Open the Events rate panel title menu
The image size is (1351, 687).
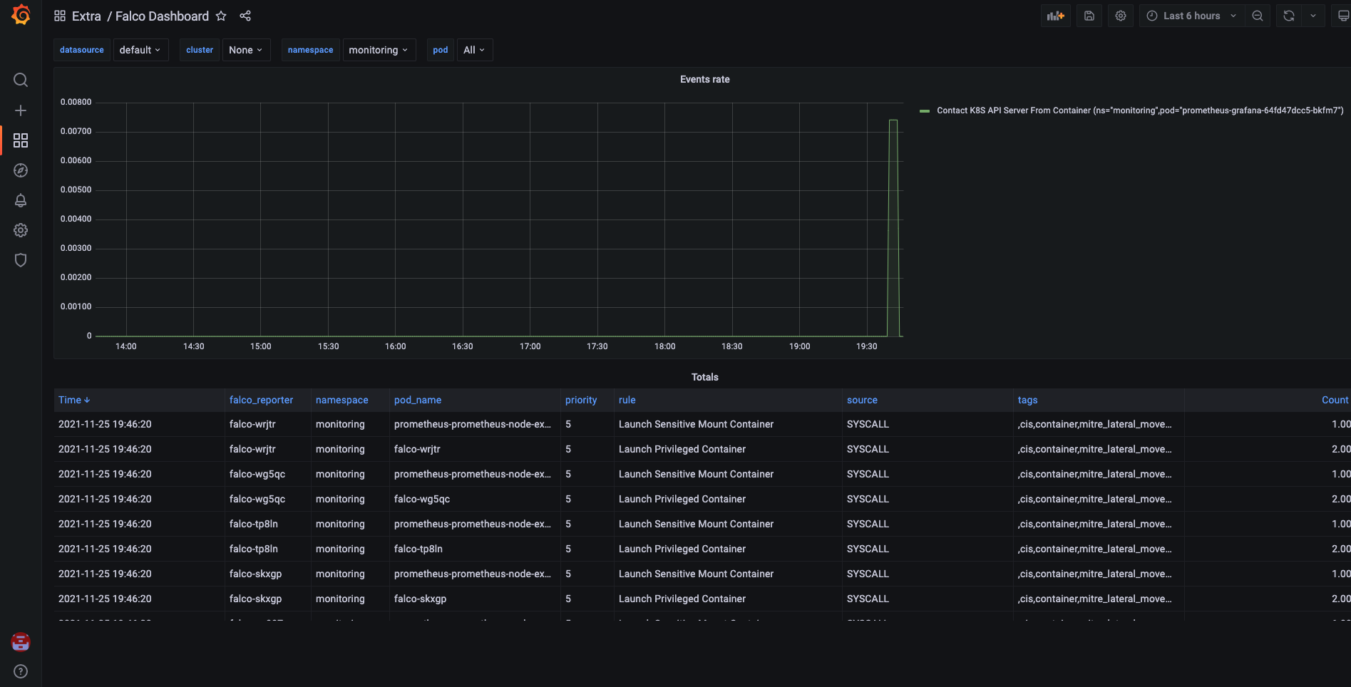click(x=704, y=79)
